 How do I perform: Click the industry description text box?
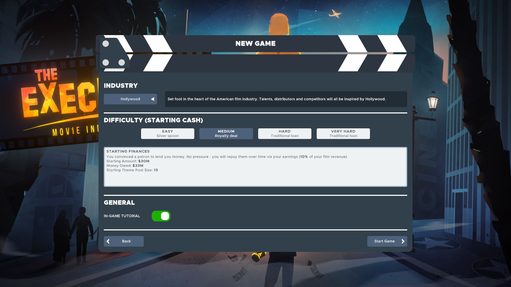(286, 99)
